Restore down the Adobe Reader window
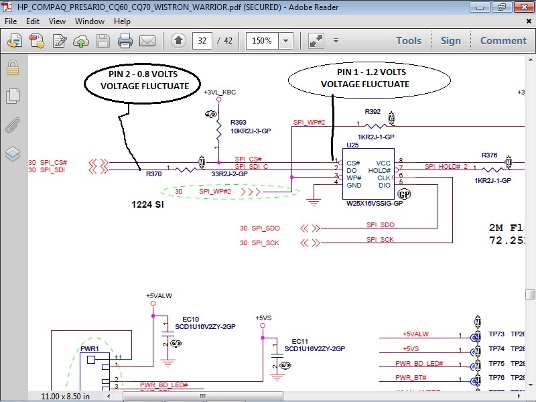 tap(502, 7)
